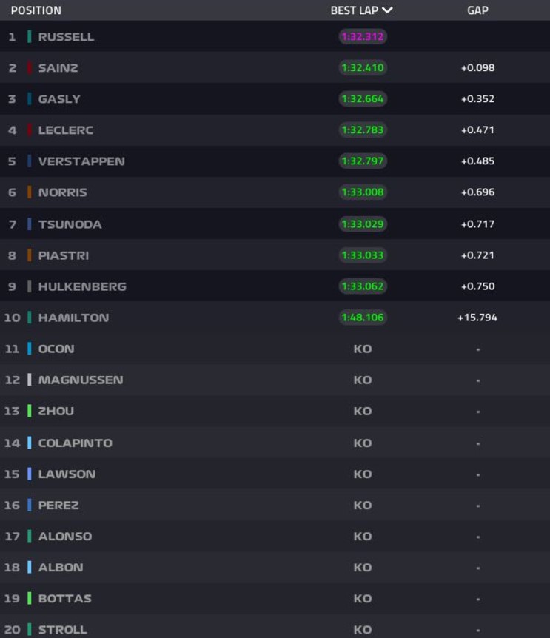
Task: Select driver name Bottas
Action: (x=65, y=598)
